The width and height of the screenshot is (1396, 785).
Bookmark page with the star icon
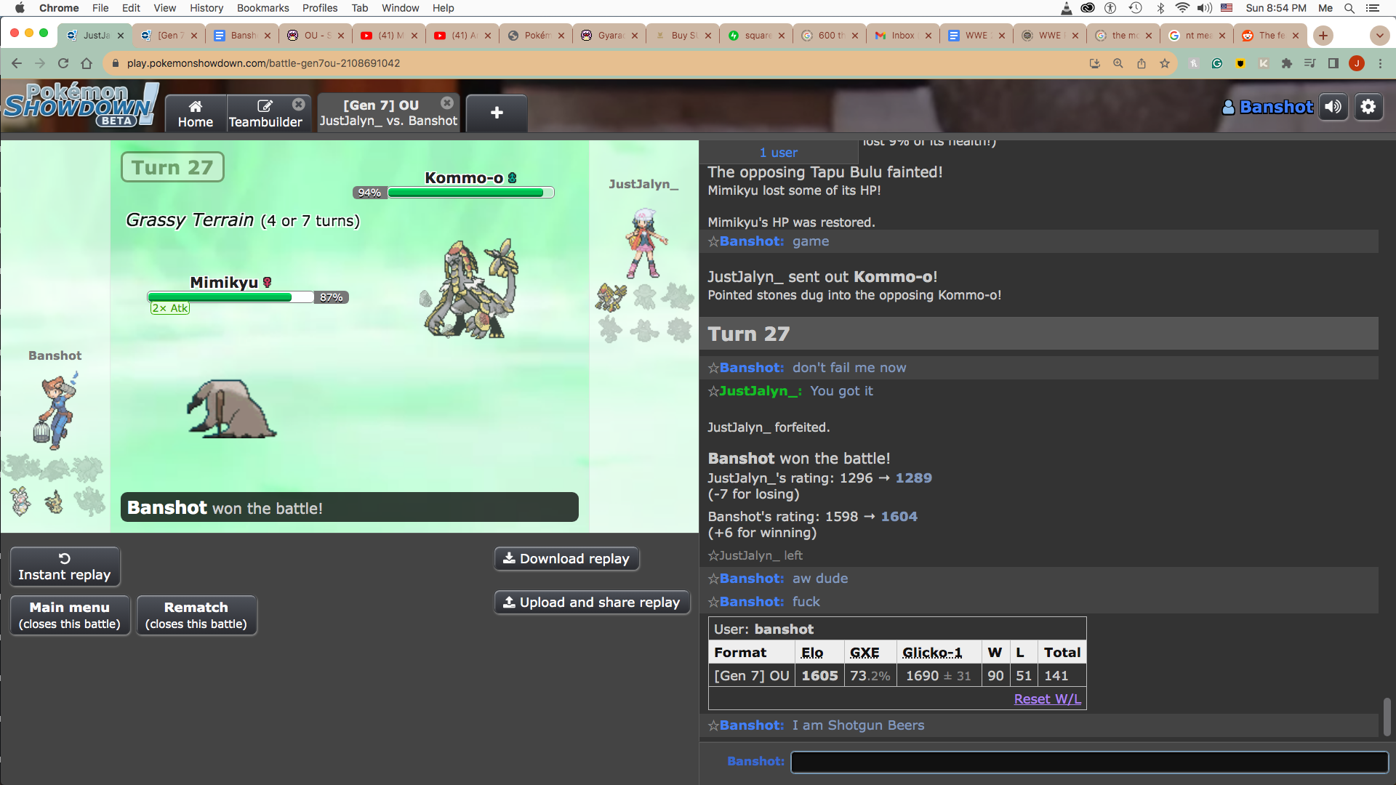[x=1165, y=63]
